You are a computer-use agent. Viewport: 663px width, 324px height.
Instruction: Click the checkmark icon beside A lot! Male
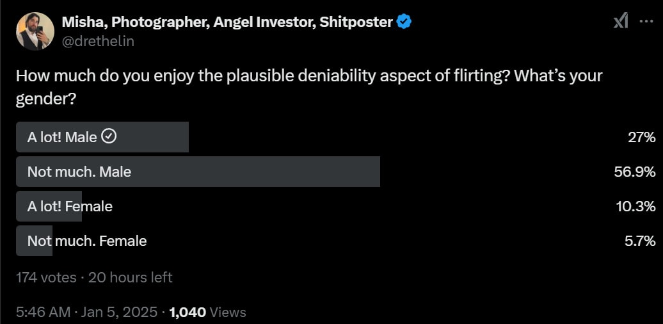[x=109, y=136]
